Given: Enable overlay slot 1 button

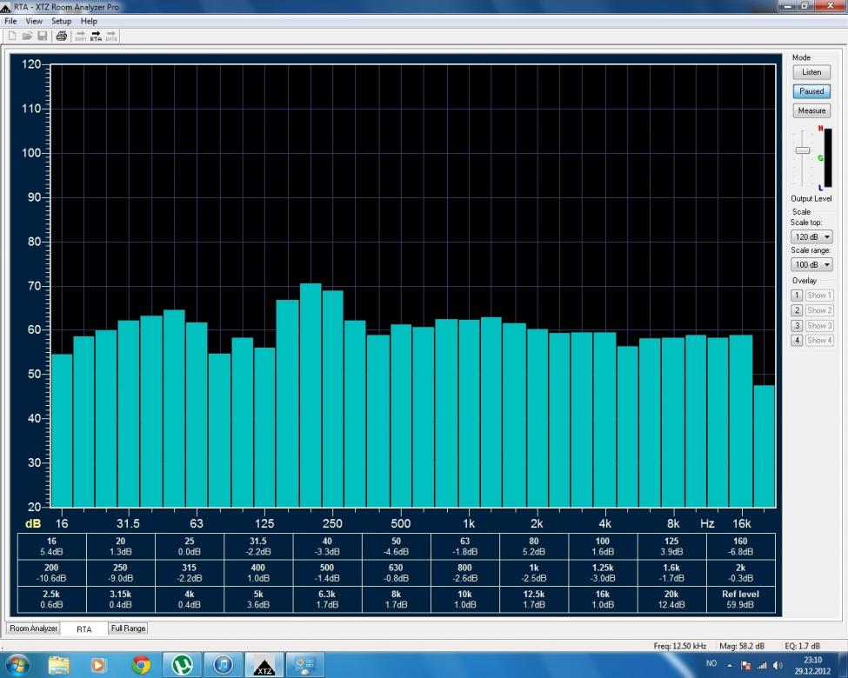Looking at the screenshot, I should click(x=796, y=296).
